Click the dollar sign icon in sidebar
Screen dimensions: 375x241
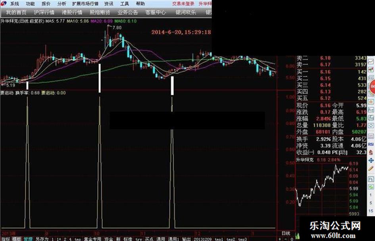[371, 152]
